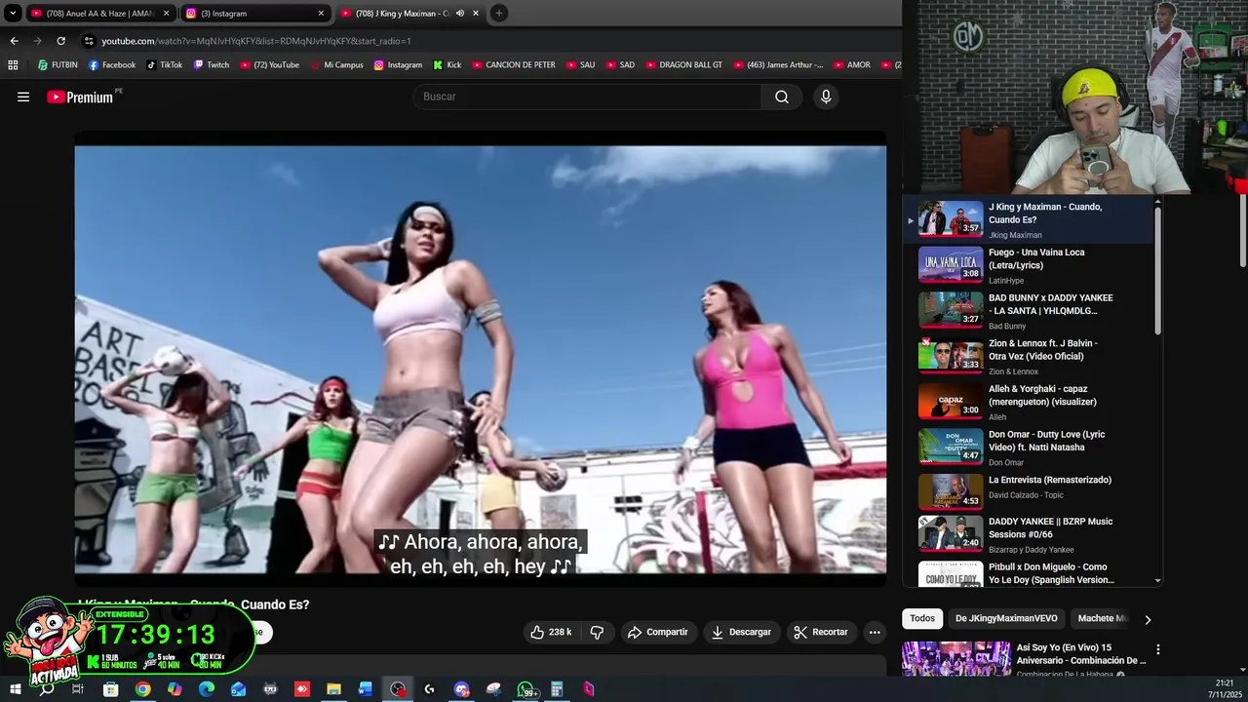The height and width of the screenshot is (702, 1248).
Task: Open Task View in taskbar
Action: tap(78, 689)
